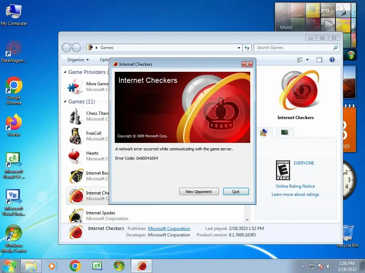This screenshot has height=273, width=365.
Task: Open Action Center flag tray icon
Action: (x=320, y=266)
